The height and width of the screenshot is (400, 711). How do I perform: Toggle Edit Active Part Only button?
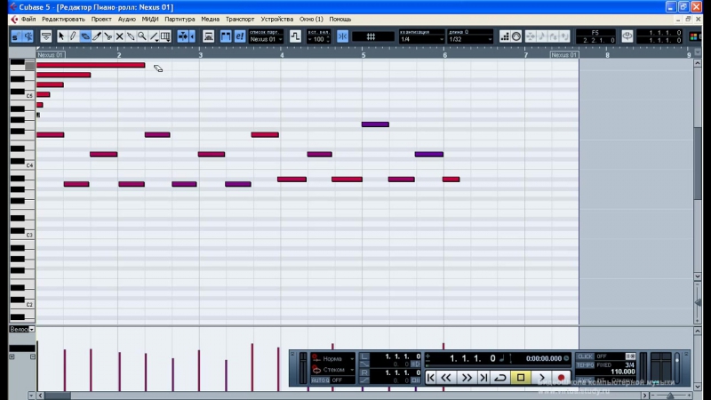[240, 36]
